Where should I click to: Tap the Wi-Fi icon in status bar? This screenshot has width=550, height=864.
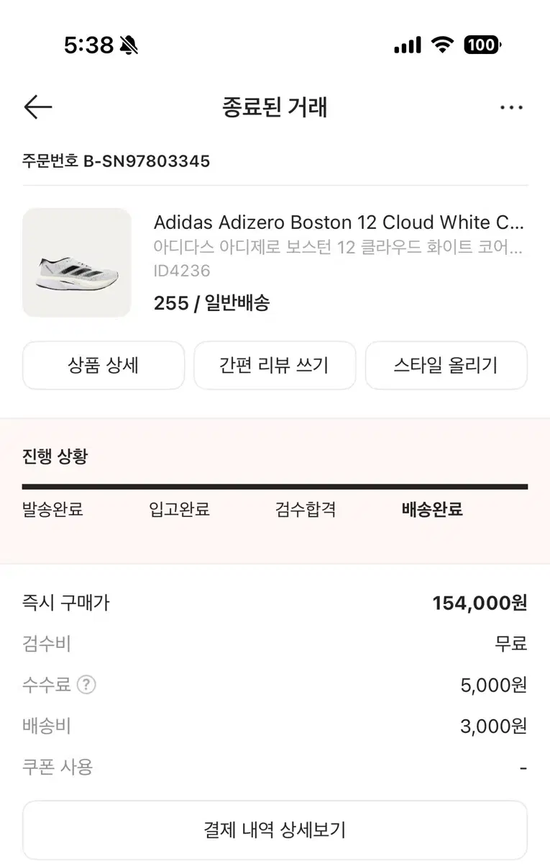coord(442,45)
